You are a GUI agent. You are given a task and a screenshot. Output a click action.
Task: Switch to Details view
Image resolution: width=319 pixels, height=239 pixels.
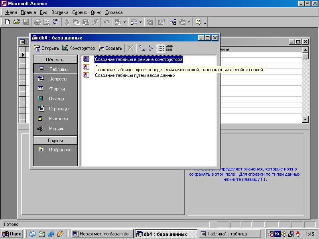point(169,48)
